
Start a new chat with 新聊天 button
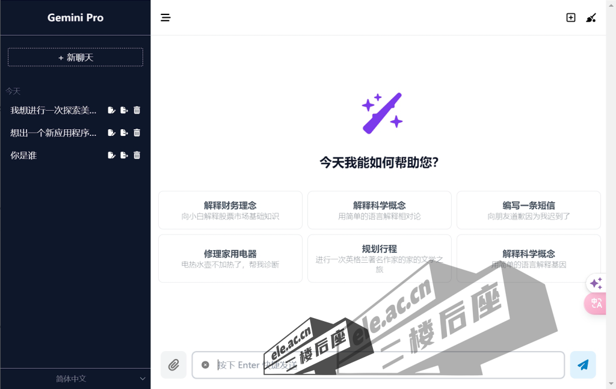click(75, 57)
